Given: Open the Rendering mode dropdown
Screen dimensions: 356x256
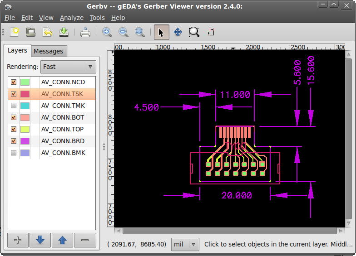Looking at the screenshot, I should click(68, 67).
